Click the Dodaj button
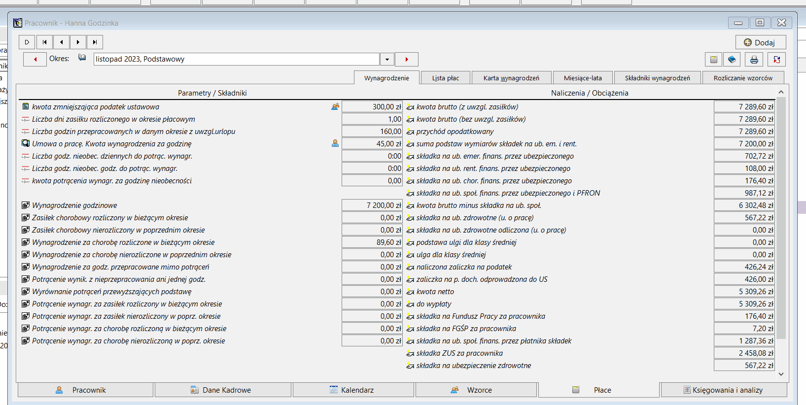The height and width of the screenshot is (405, 806). point(761,42)
